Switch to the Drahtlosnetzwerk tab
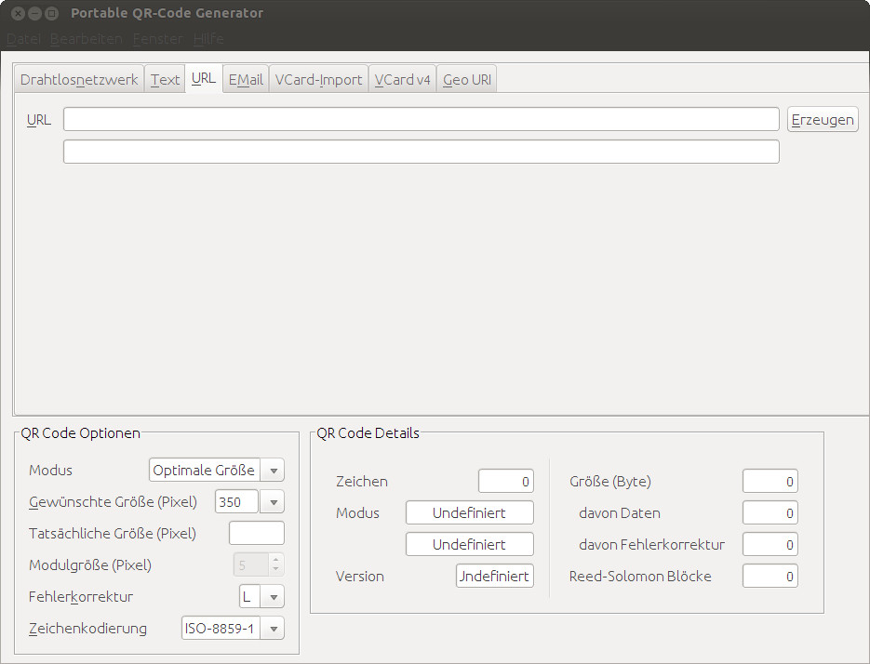 79,80
